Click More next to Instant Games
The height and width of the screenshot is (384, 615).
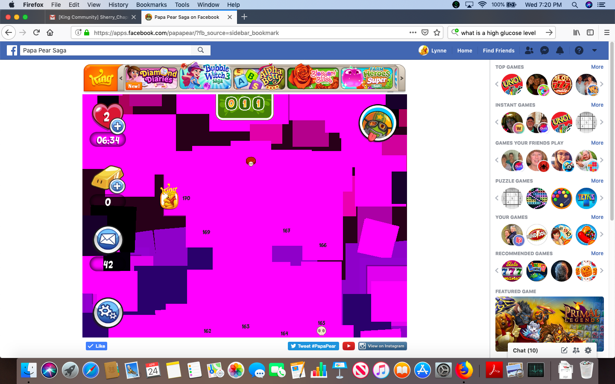[597, 105]
